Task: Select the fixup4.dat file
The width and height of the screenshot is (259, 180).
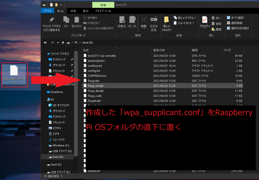Action: pyautogui.click(x=163, y=101)
